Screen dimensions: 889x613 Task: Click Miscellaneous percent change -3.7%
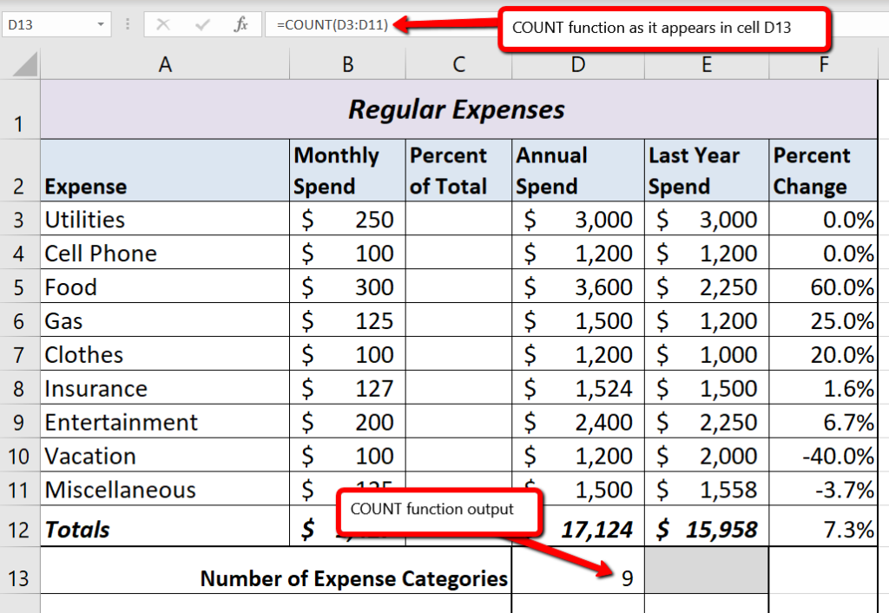click(x=823, y=489)
